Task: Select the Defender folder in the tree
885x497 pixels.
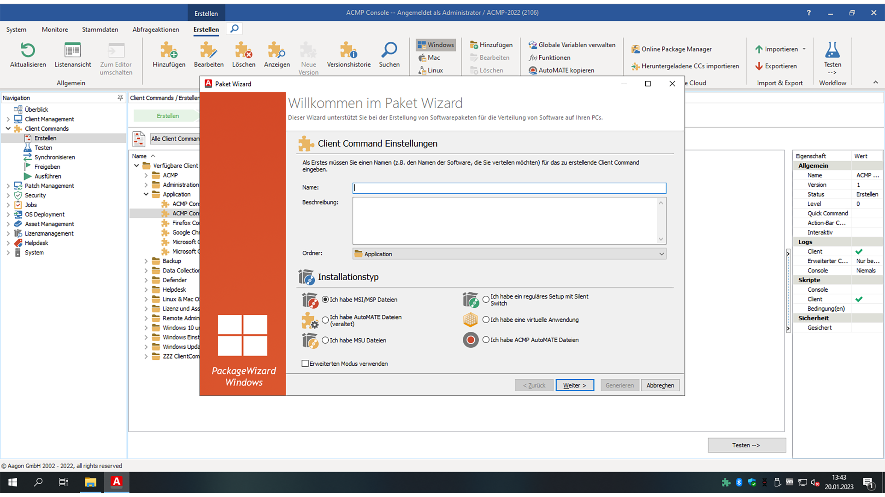Action: point(174,280)
